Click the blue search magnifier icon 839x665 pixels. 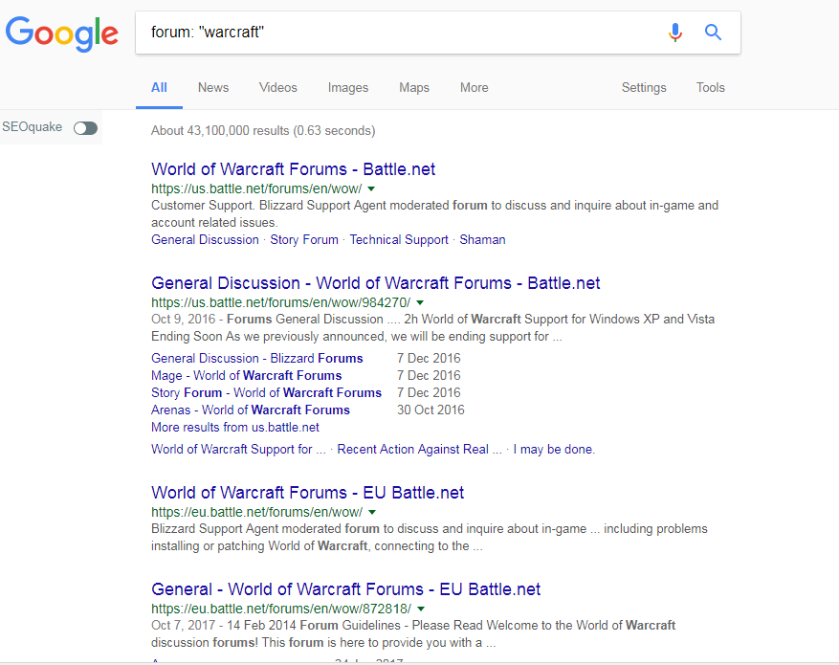(x=713, y=33)
